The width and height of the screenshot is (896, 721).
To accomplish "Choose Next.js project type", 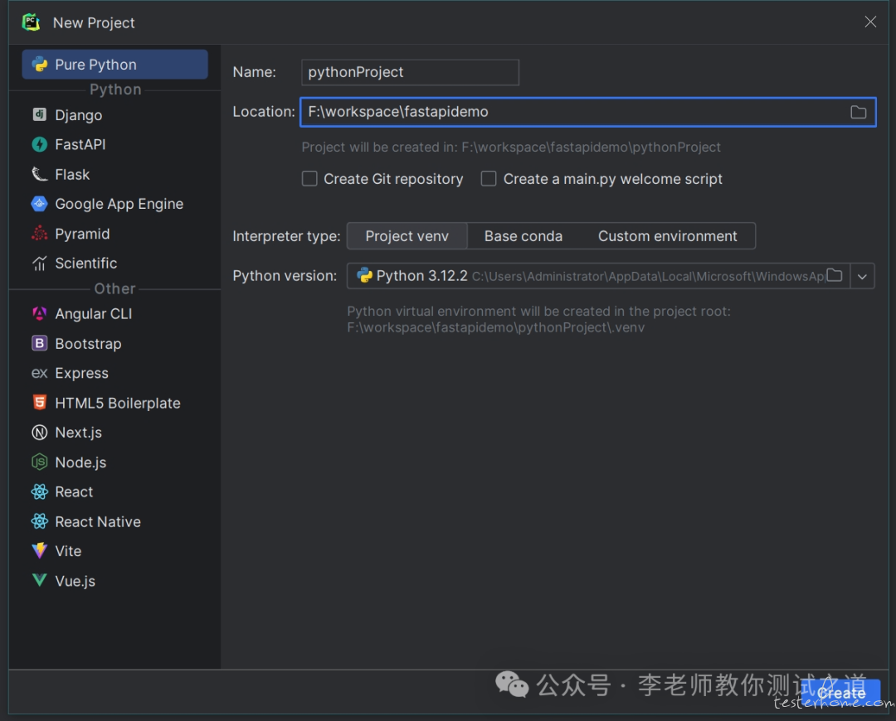I will [x=114, y=432].
